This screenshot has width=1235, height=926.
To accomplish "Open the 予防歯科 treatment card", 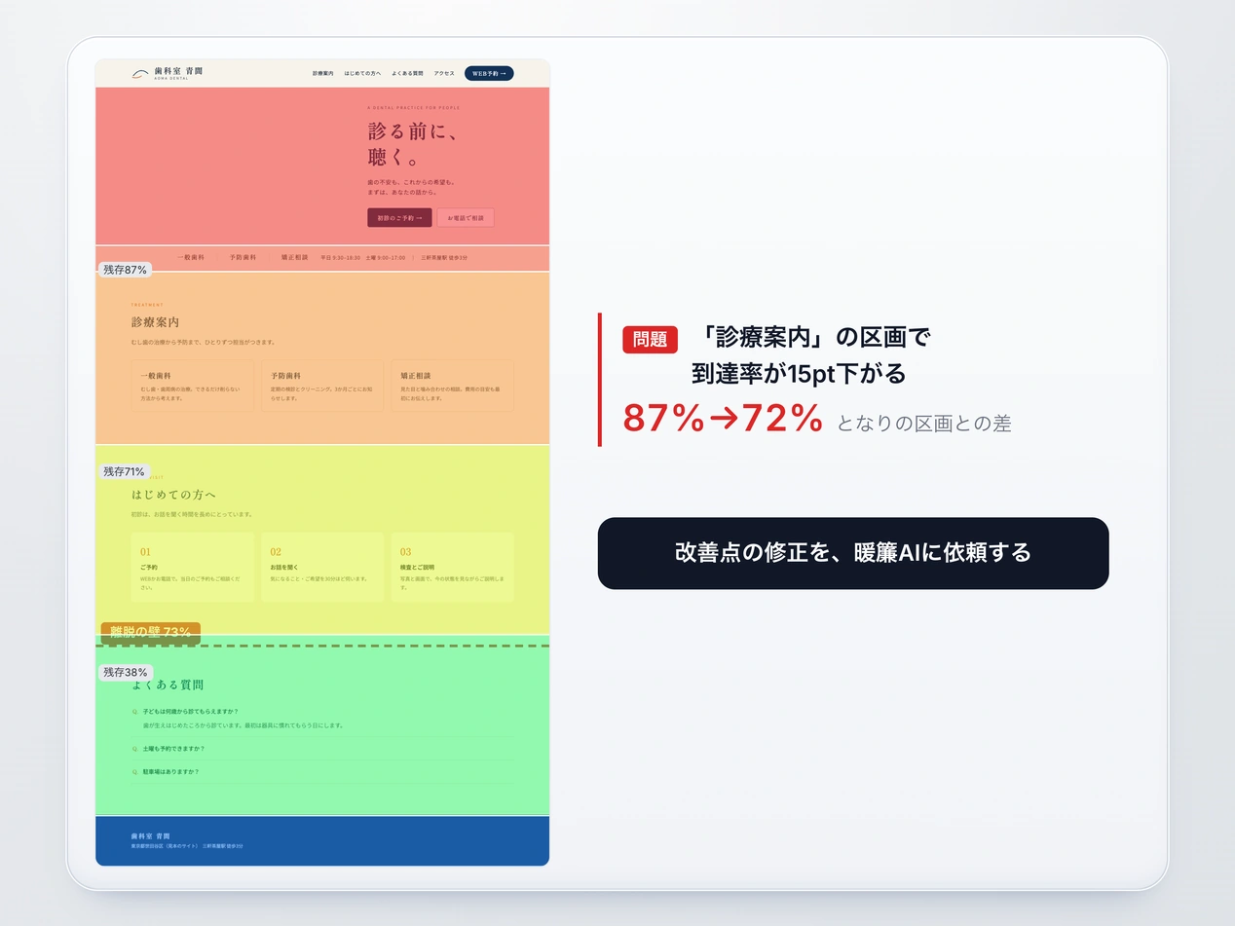I will pyautogui.click(x=322, y=386).
